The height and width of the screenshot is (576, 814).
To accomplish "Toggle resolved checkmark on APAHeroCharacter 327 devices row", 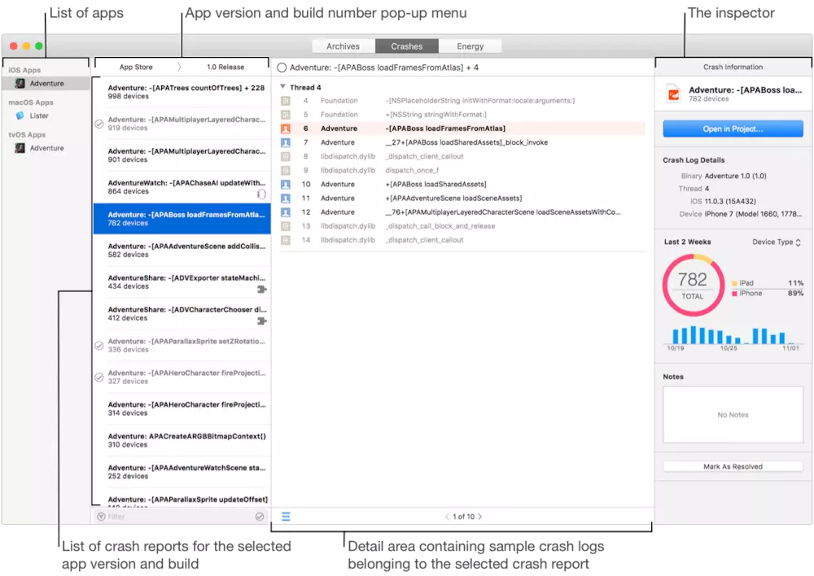I will pyautogui.click(x=99, y=377).
